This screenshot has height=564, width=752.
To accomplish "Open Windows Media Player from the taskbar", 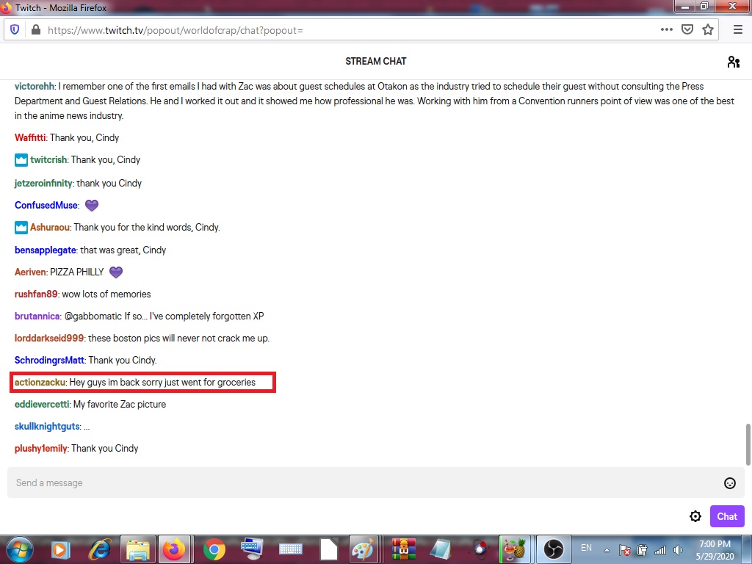I will (60, 549).
